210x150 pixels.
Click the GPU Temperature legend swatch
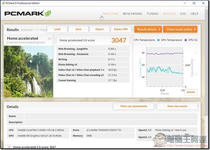tap(158, 40)
